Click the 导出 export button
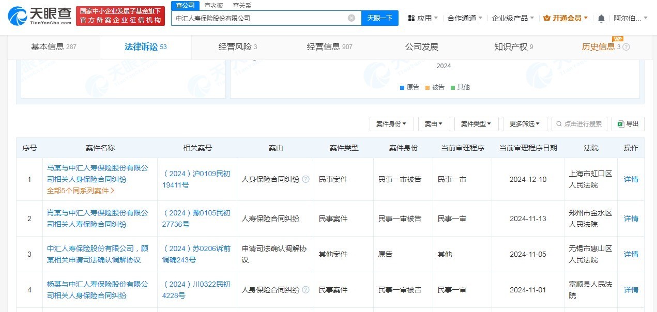The height and width of the screenshot is (312, 657). 628,124
